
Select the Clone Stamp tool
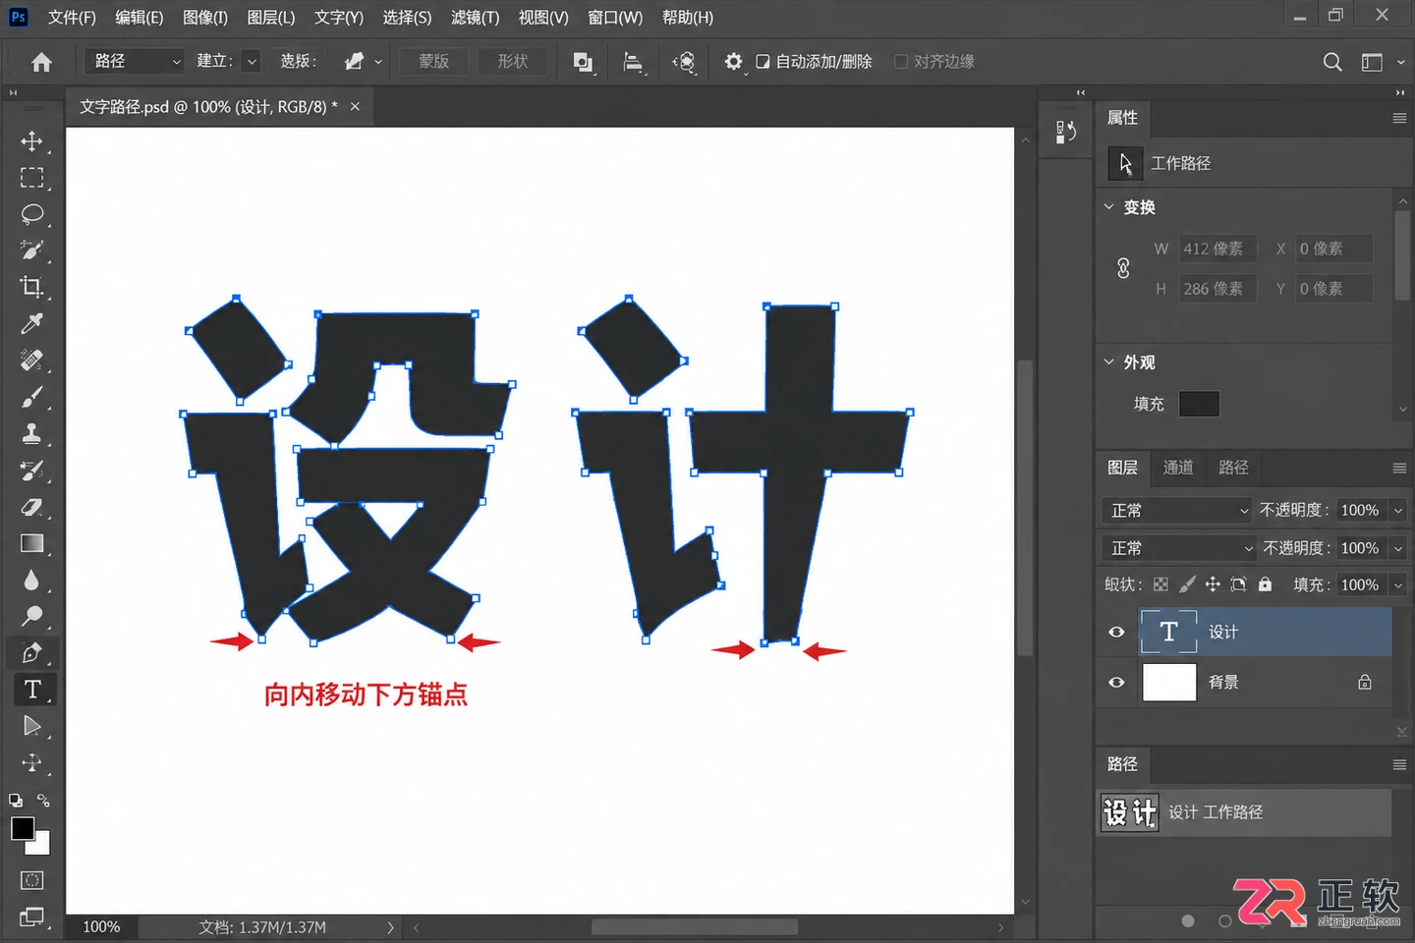point(31,433)
